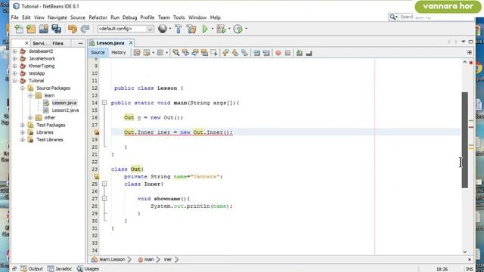
Task: Click the Clean and Build Project icon
Action: [x=191, y=29]
